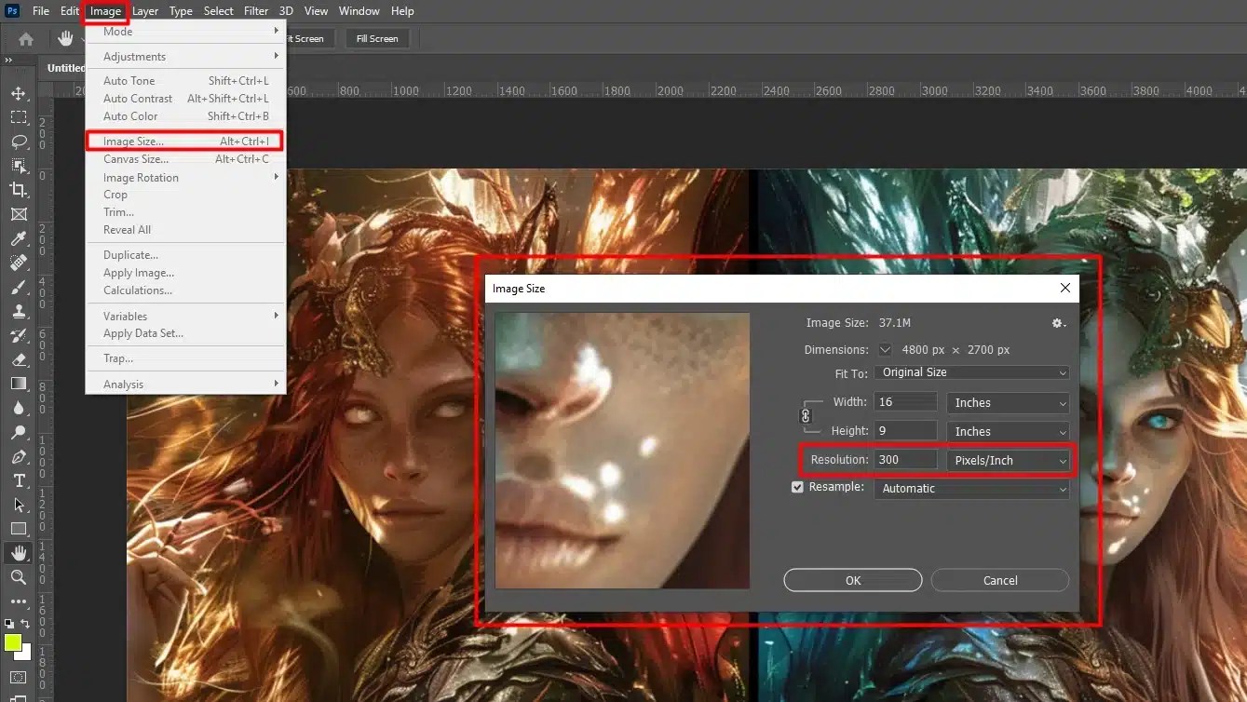Select the Rectangular Marquee tool
This screenshot has width=1247, height=702.
(x=18, y=117)
